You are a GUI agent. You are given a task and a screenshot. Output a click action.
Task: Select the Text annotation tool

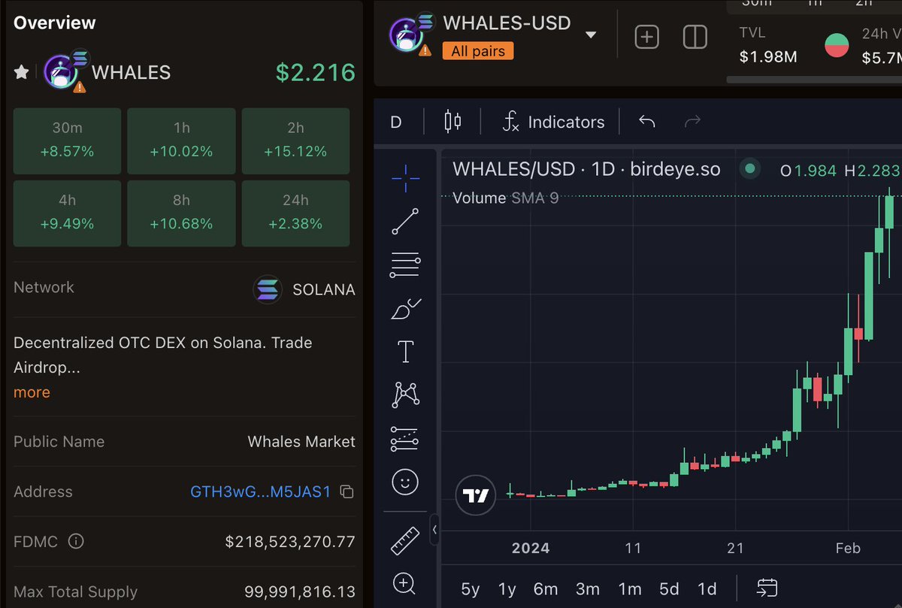pyautogui.click(x=406, y=351)
